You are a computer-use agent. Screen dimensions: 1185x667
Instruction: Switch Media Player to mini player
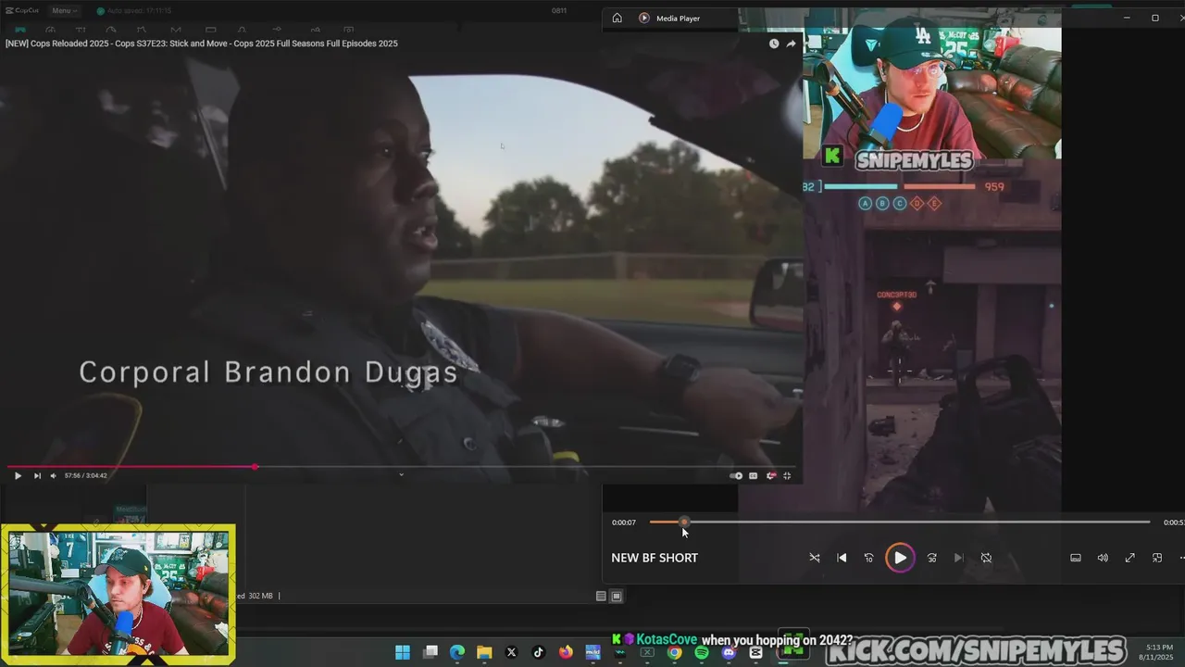pyautogui.click(x=1157, y=558)
